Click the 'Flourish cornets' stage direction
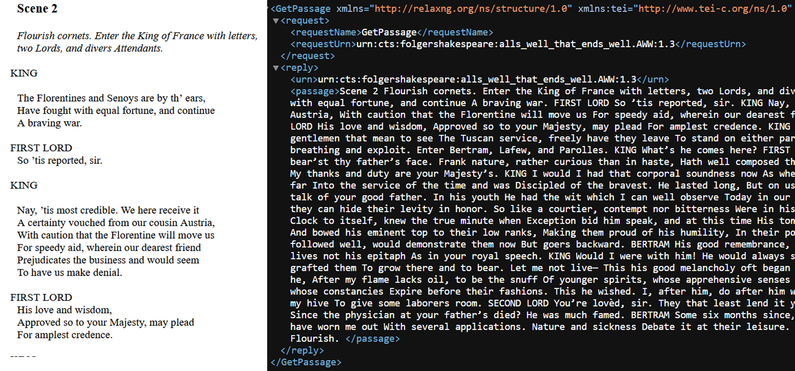Image resolution: width=795 pixels, height=371 pixels. click(x=137, y=42)
